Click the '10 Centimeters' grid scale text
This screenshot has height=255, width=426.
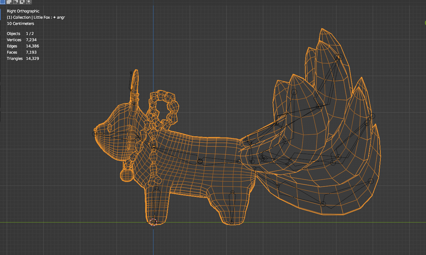tap(20, 24)
